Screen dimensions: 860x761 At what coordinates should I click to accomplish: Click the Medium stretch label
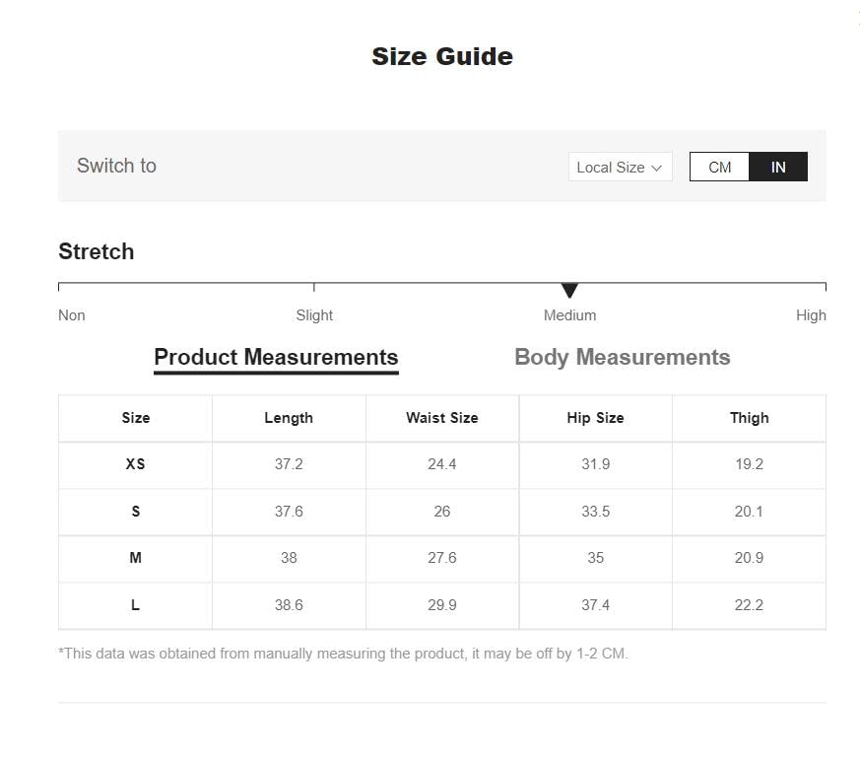569,315
